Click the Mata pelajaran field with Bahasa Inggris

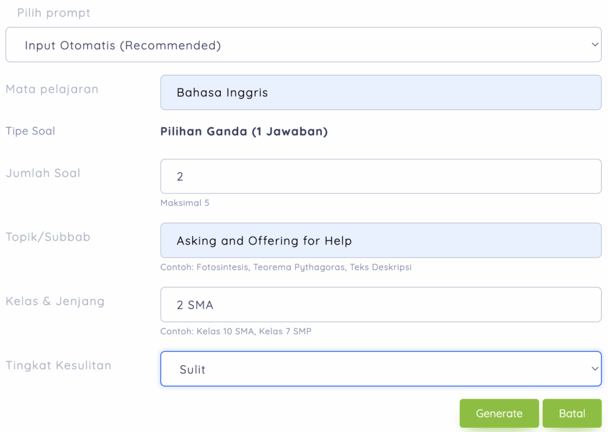click(x=381, y=93)
